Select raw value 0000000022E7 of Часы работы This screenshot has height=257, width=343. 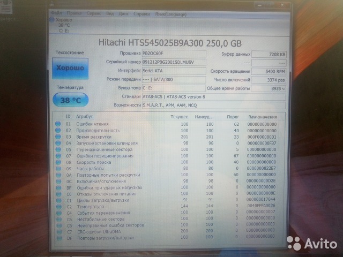pos(262,168)
